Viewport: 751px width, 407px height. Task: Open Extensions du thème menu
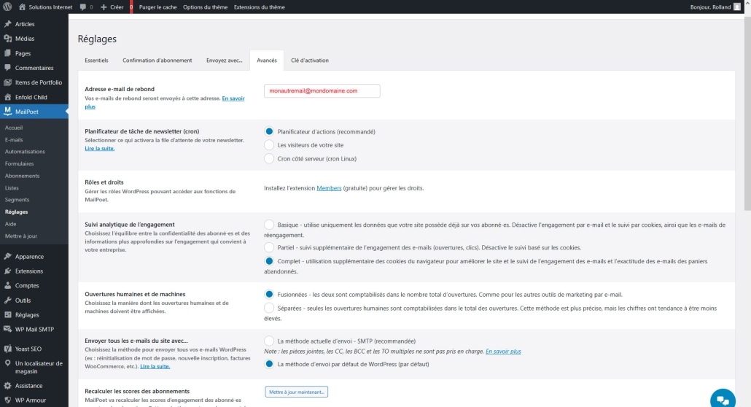[x=259, y=7]
